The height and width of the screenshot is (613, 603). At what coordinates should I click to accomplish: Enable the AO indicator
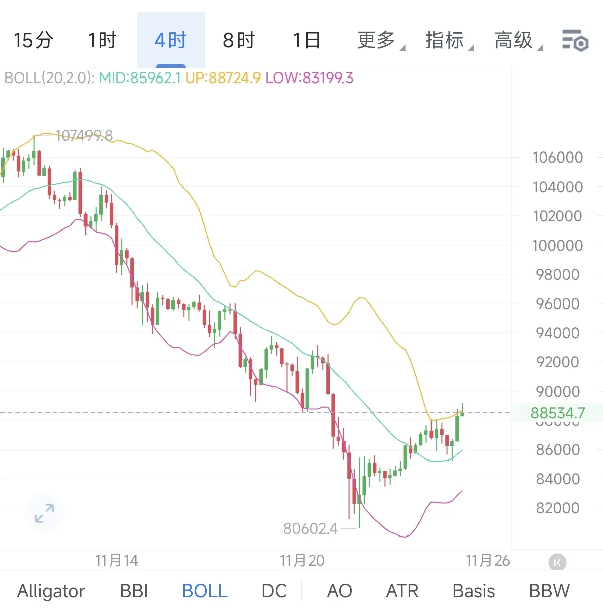click(339, 591)
